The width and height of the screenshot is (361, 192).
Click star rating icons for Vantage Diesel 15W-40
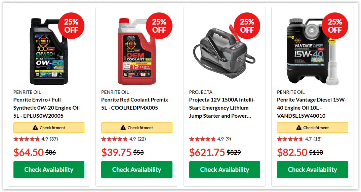tap(290, 139)
